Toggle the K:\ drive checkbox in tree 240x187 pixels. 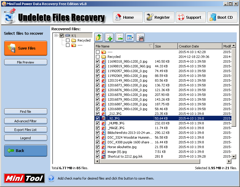[62, 36]
